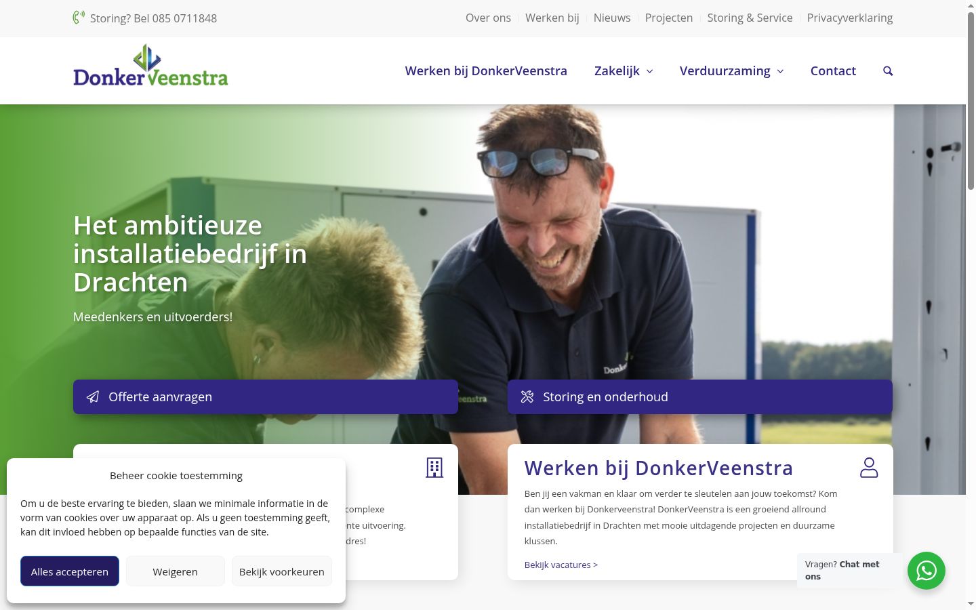Open Storing & Service in the top bar
The image size is (976, 610).
(x=750, y=18)
